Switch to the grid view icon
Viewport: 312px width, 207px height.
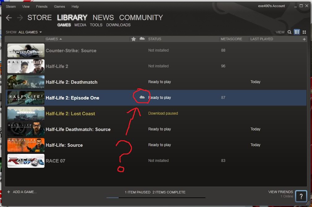304,32
